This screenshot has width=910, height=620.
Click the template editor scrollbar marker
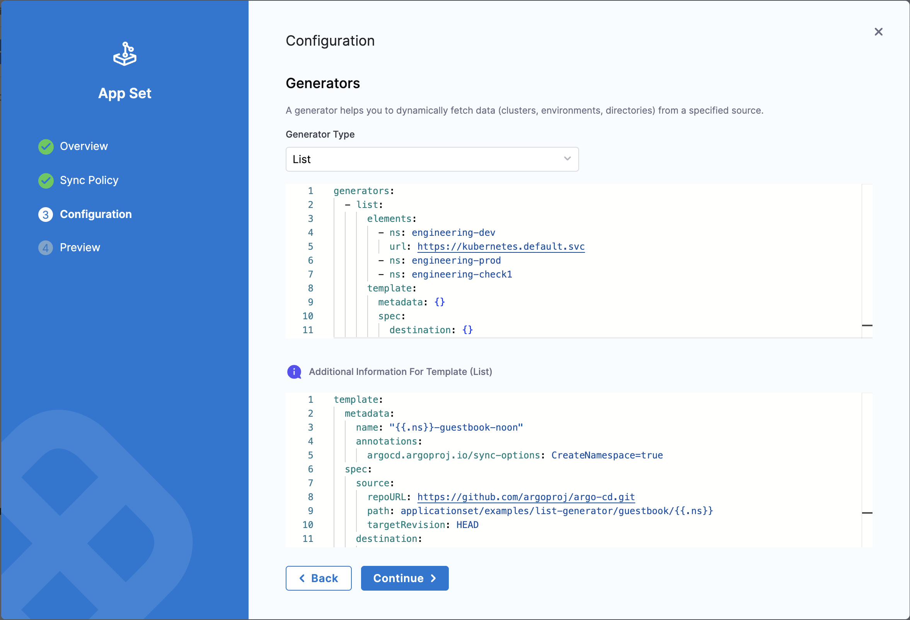tap(867, 513)
